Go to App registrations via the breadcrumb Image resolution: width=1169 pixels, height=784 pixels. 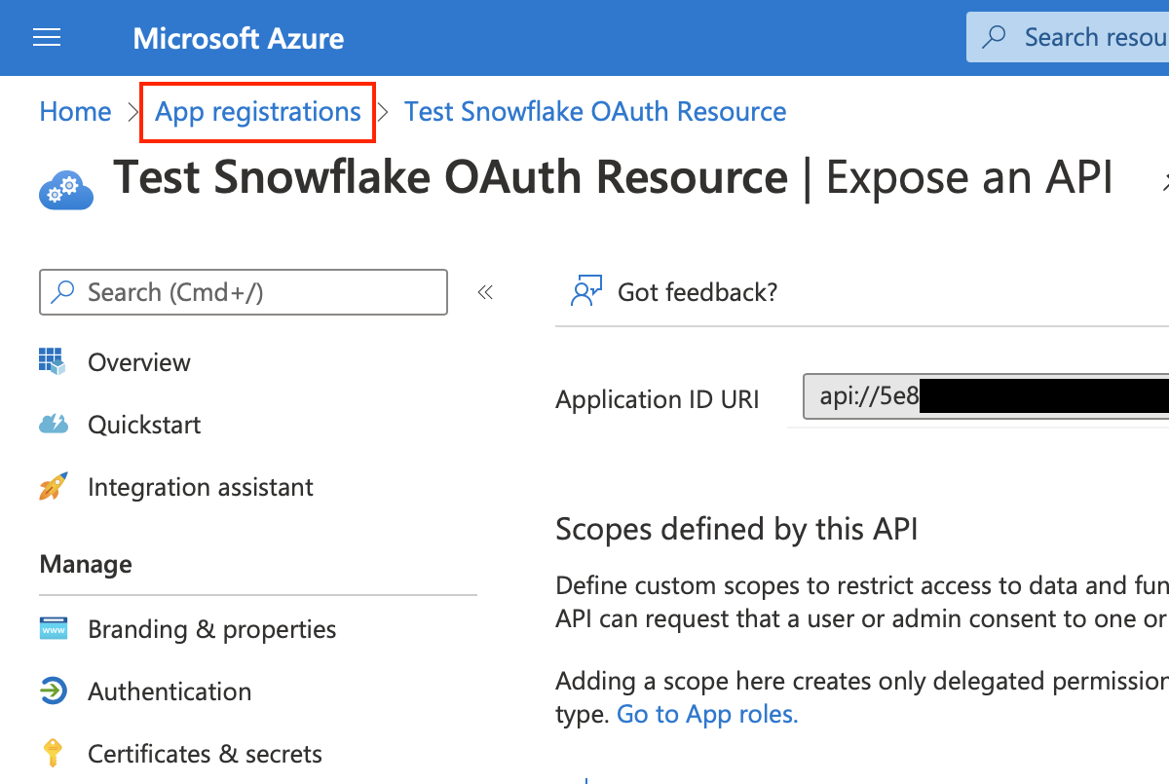point(257,111)
